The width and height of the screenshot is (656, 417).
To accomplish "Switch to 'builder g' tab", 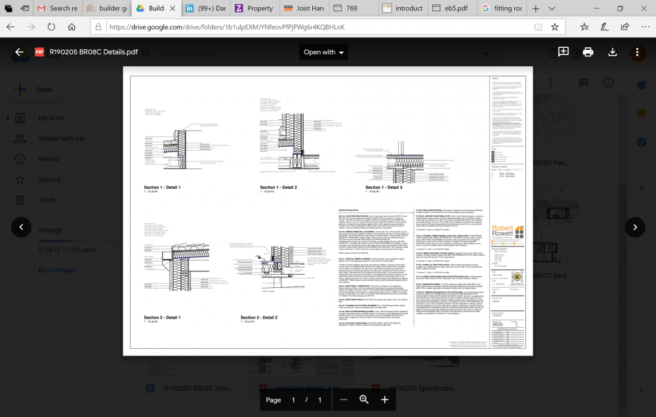I will (107, 9).
